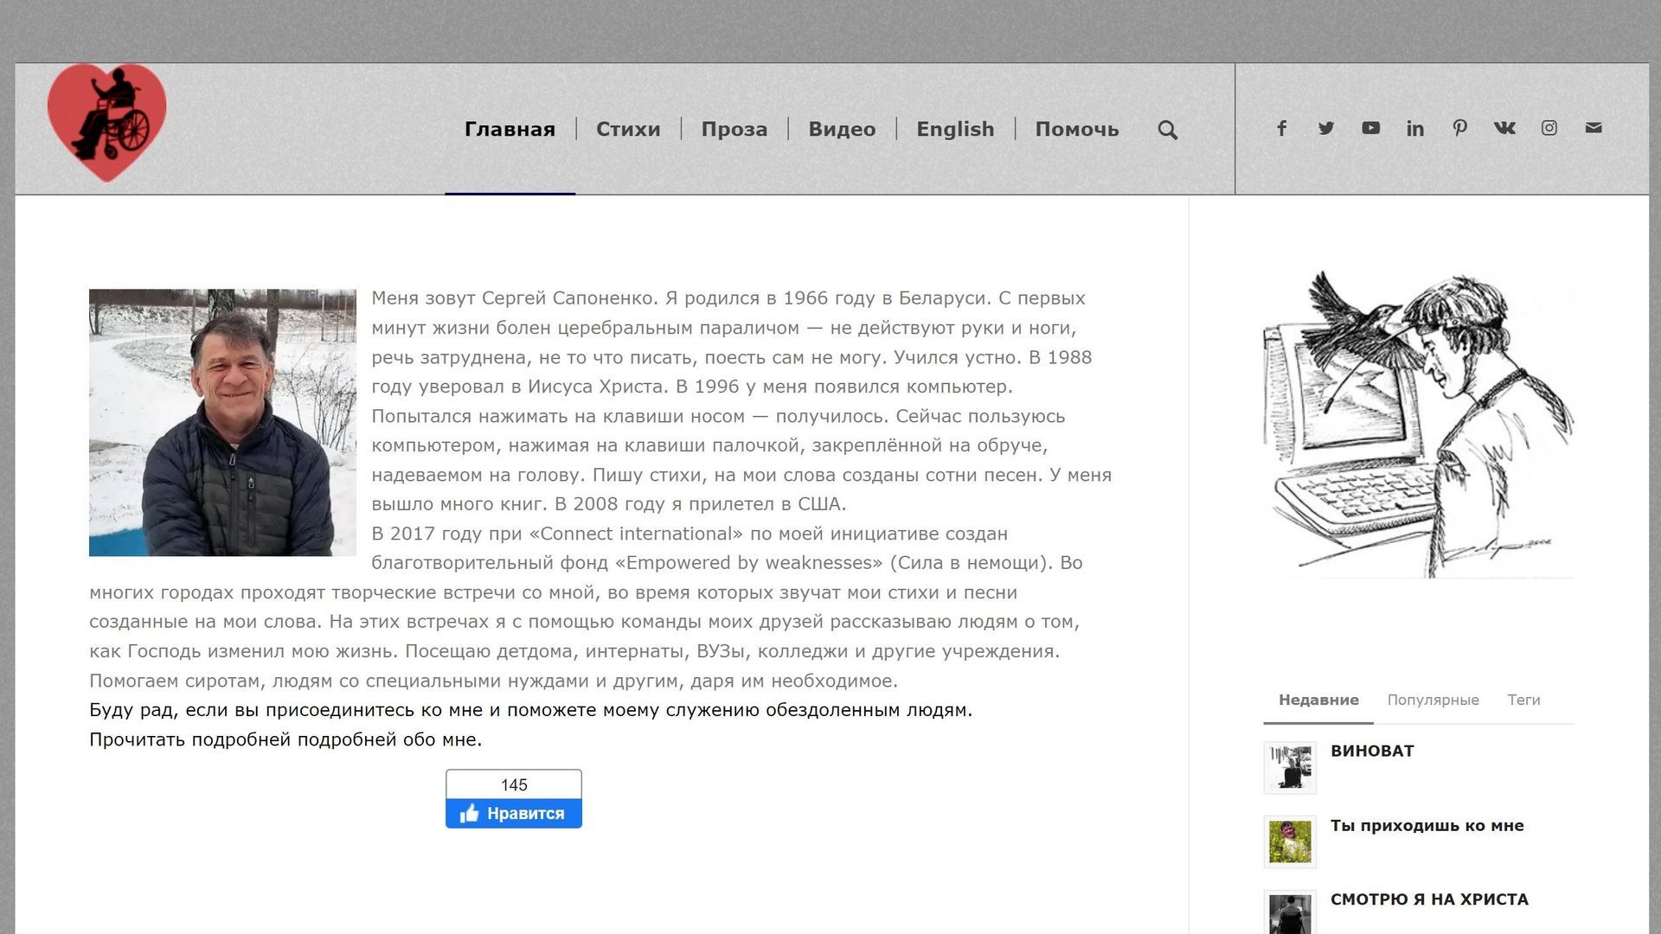
Task: Open the Проза menu item
Action: tap(734, 129)
